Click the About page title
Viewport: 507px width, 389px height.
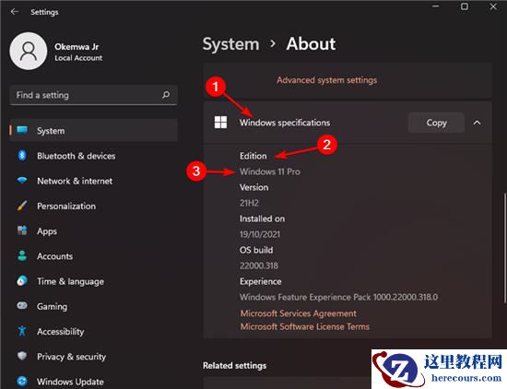[311, 43]
